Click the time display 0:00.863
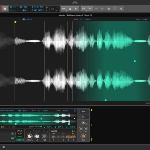The width and height of the screenshot is (150, 150). pyautogui.click(x=37, y=10)
